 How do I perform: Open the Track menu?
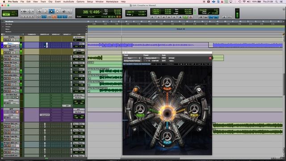point(43,2)
